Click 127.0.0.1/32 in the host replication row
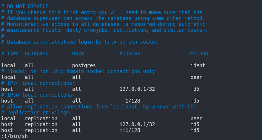 pyautogui.click(x=137, y=124)
